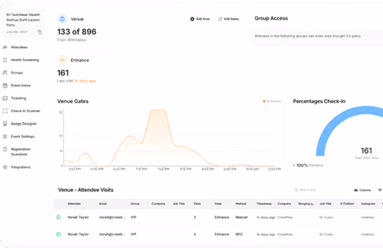
Task: Sort by the Group column header
Action: pos(135,204)
